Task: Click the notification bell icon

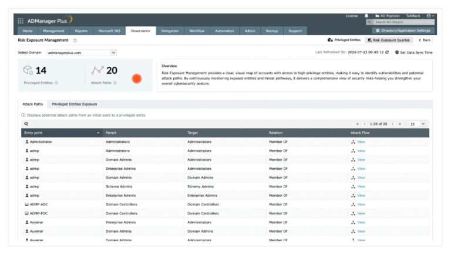Action: pyautogui.click(x=366, y=16)
